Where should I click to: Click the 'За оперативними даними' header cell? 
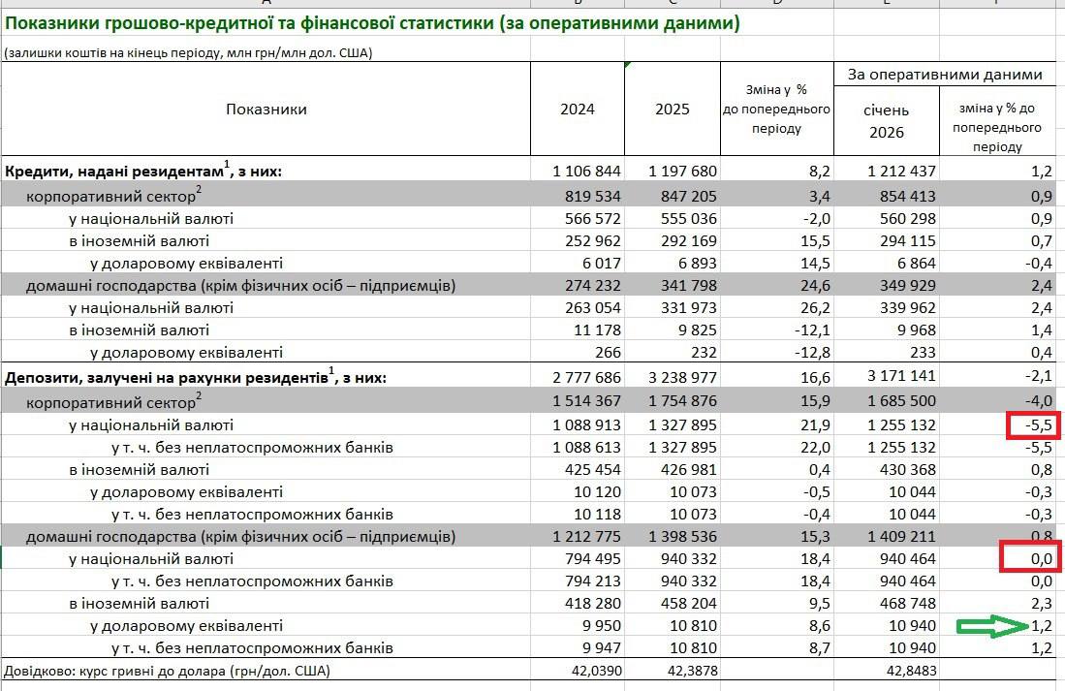tap(945, 75)
